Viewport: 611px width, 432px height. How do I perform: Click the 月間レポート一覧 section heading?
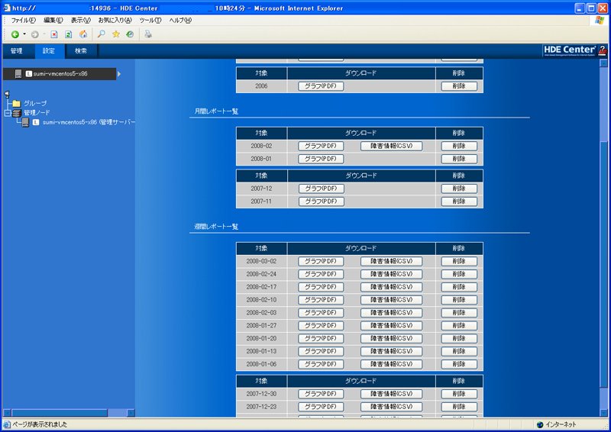coord(216,111)
